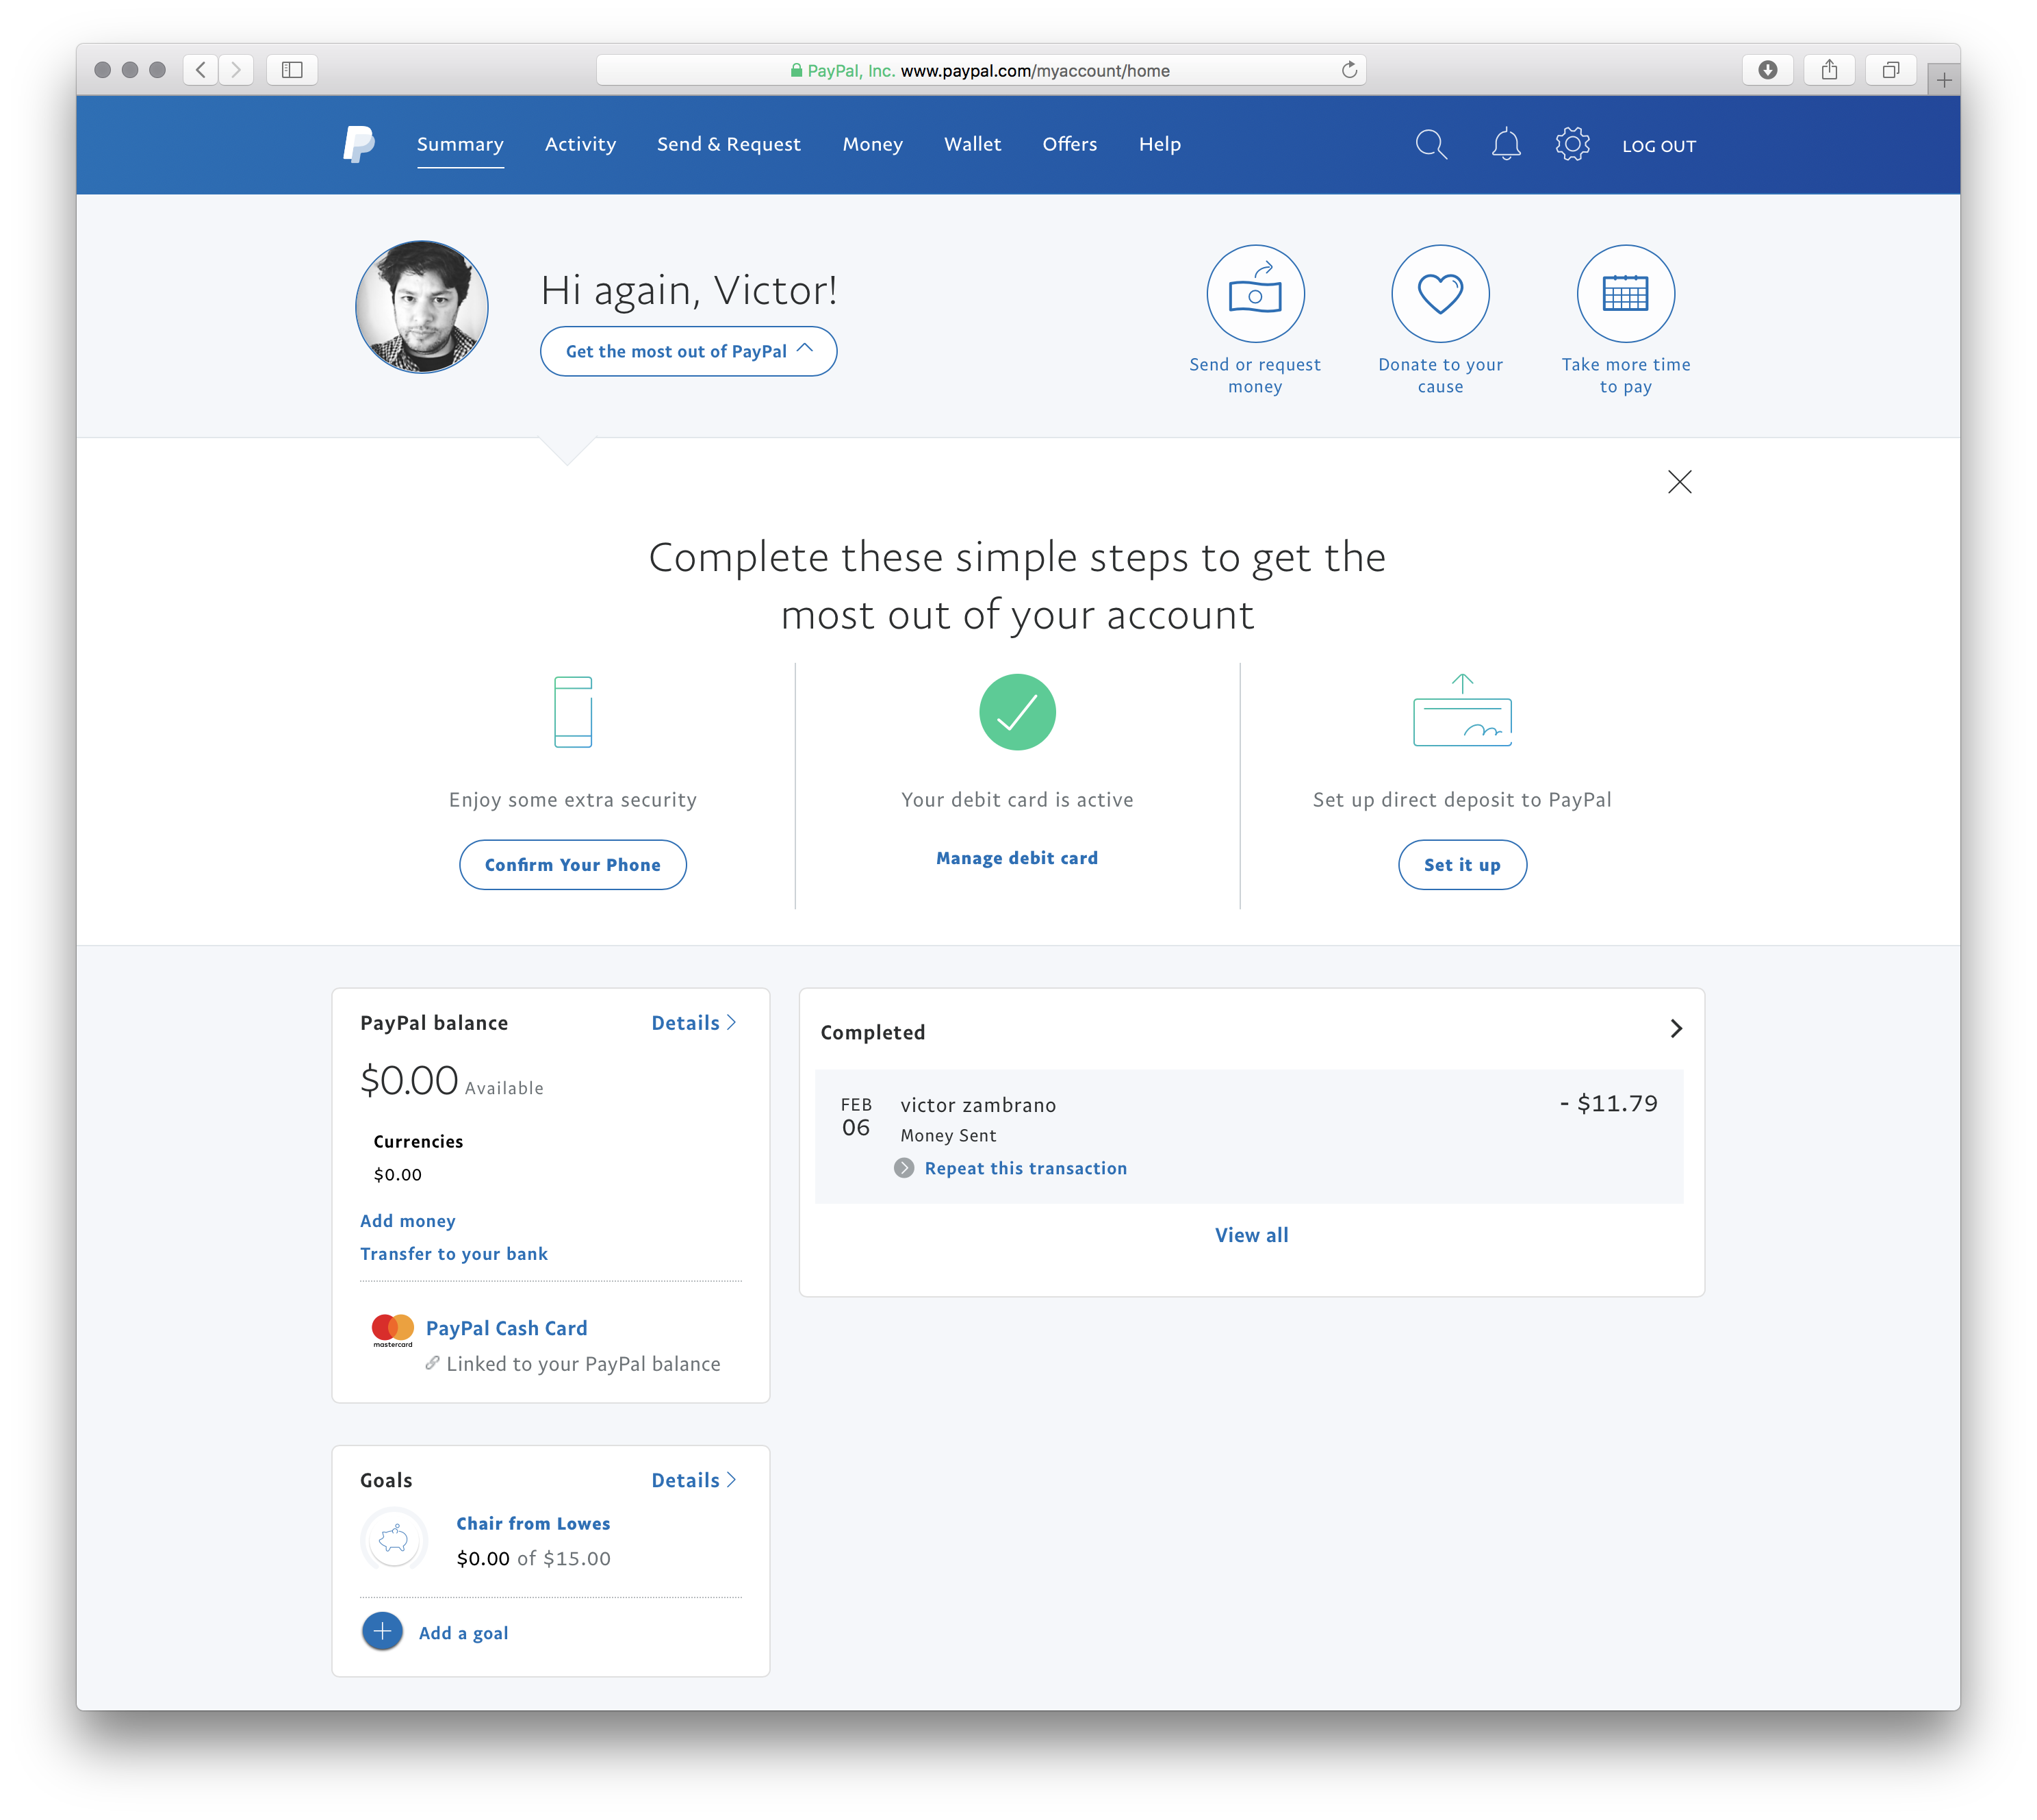Click Take more time to pay label

[1625, 375]
